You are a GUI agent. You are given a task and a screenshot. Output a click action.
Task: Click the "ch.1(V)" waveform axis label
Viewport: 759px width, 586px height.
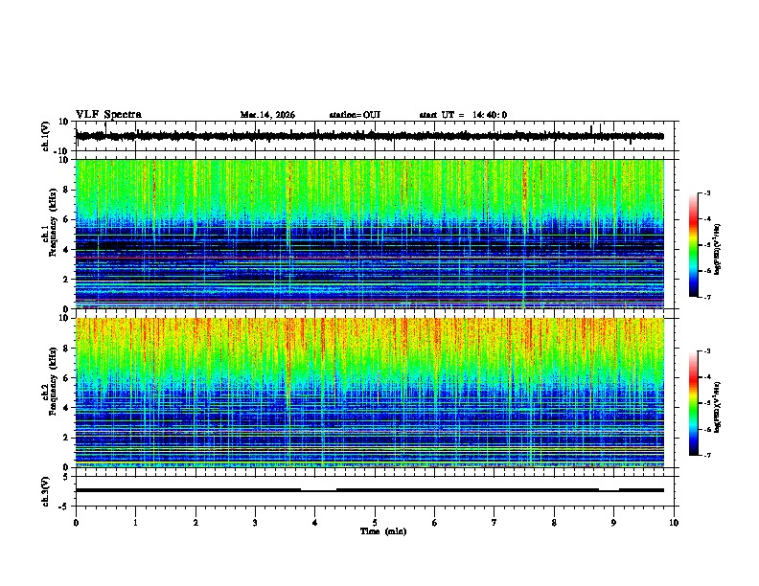[46, 136]
